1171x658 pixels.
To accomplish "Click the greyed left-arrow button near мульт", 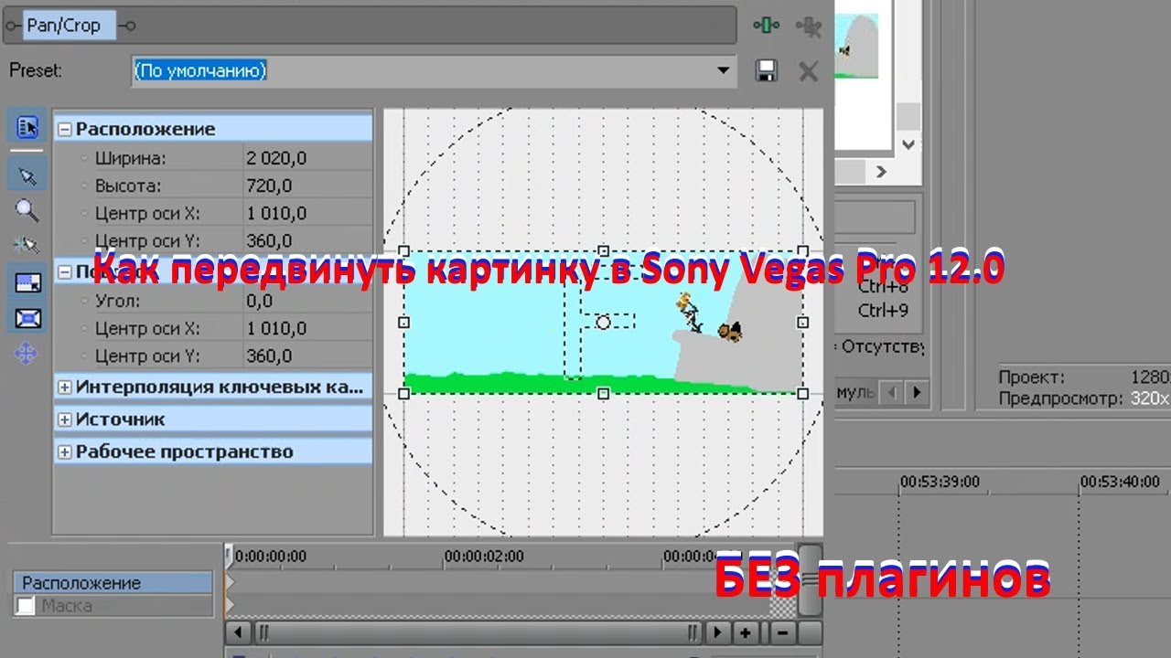I will [894, 393].
